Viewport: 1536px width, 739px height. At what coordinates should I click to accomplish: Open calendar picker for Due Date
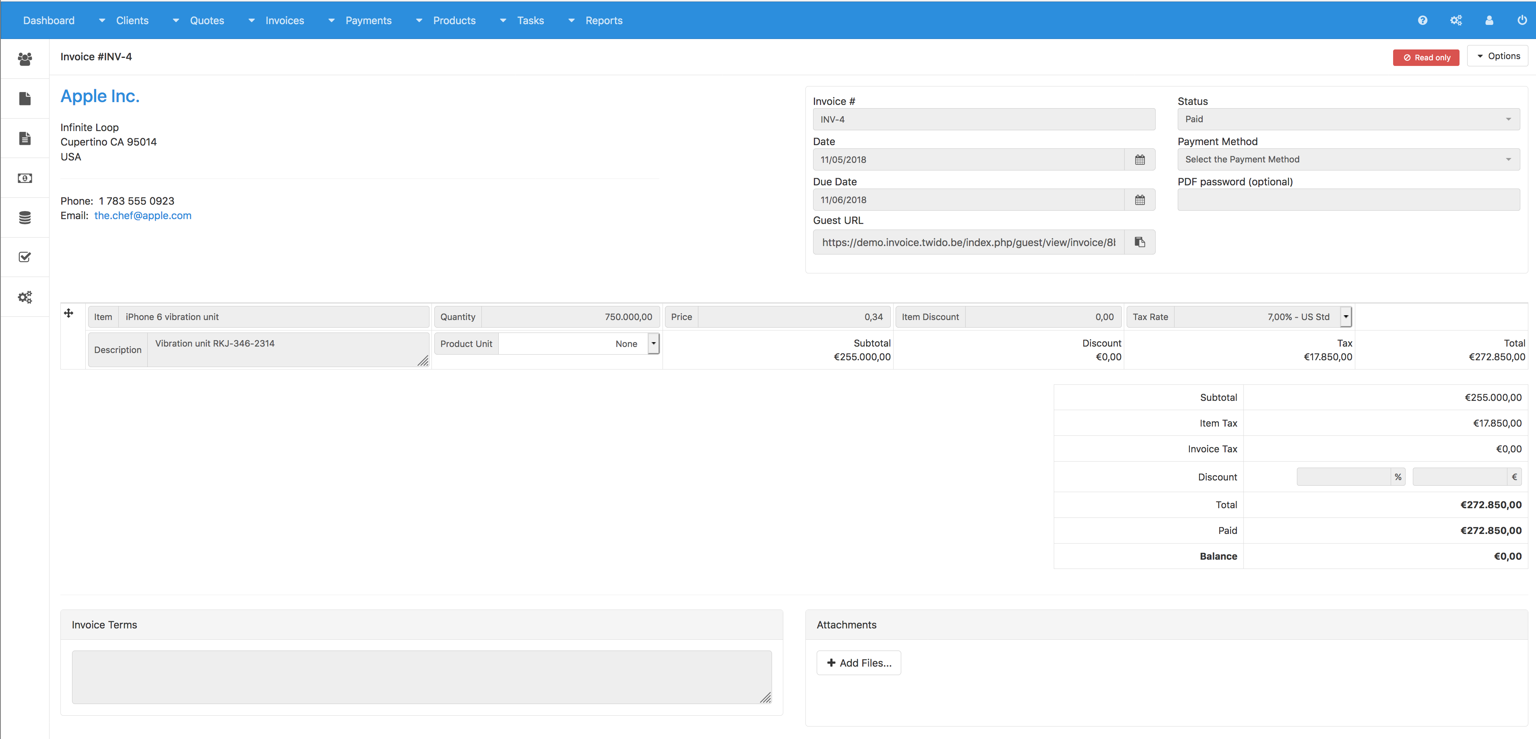[x=1140, y=200]
